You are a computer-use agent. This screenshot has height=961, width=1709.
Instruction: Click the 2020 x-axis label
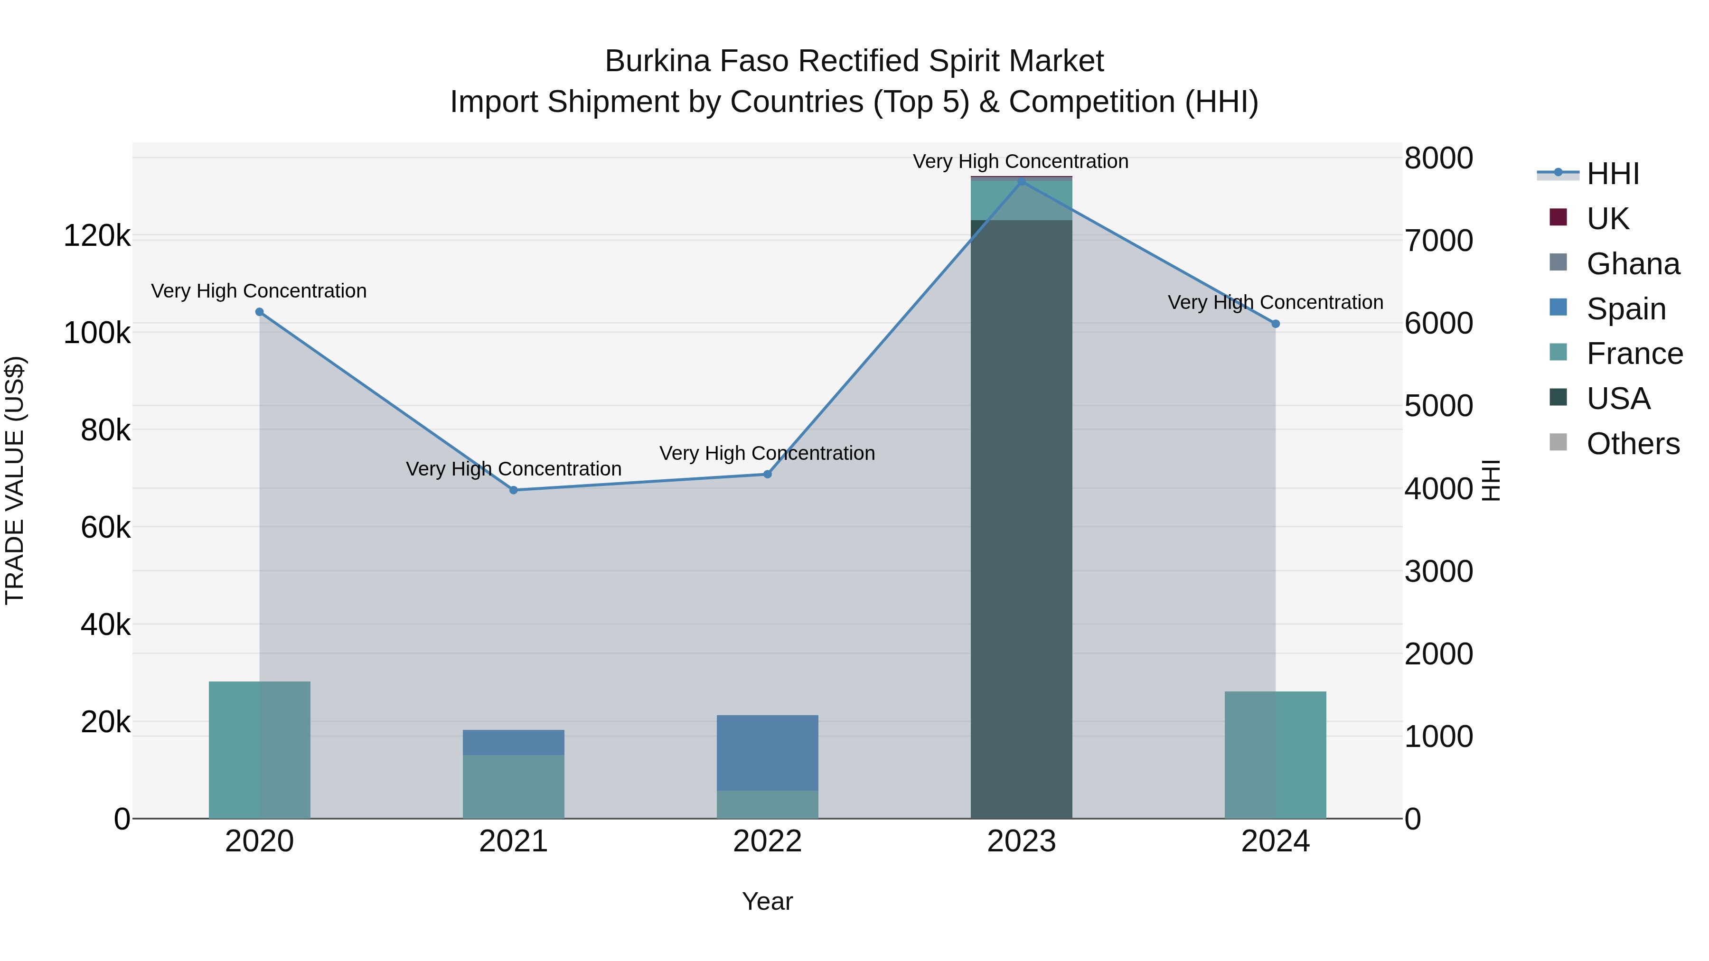coord(259,841)
